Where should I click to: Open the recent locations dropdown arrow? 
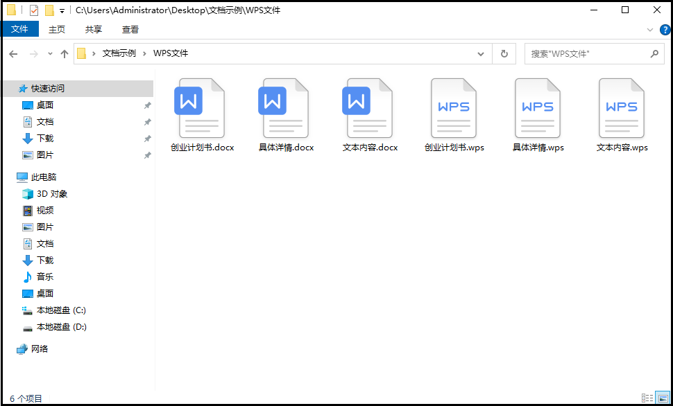(x=50, y=53)
